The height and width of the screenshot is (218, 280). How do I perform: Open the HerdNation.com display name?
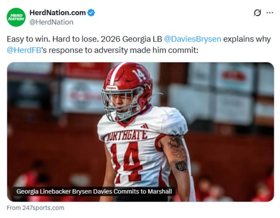(57, 13)
